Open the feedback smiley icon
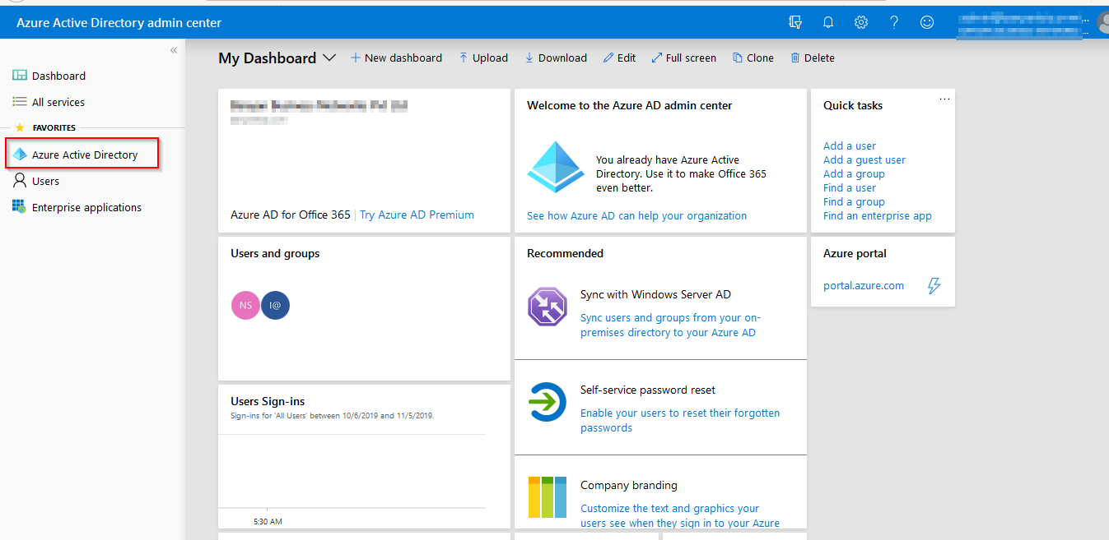 pyautogui.click(x=927, y=22)
